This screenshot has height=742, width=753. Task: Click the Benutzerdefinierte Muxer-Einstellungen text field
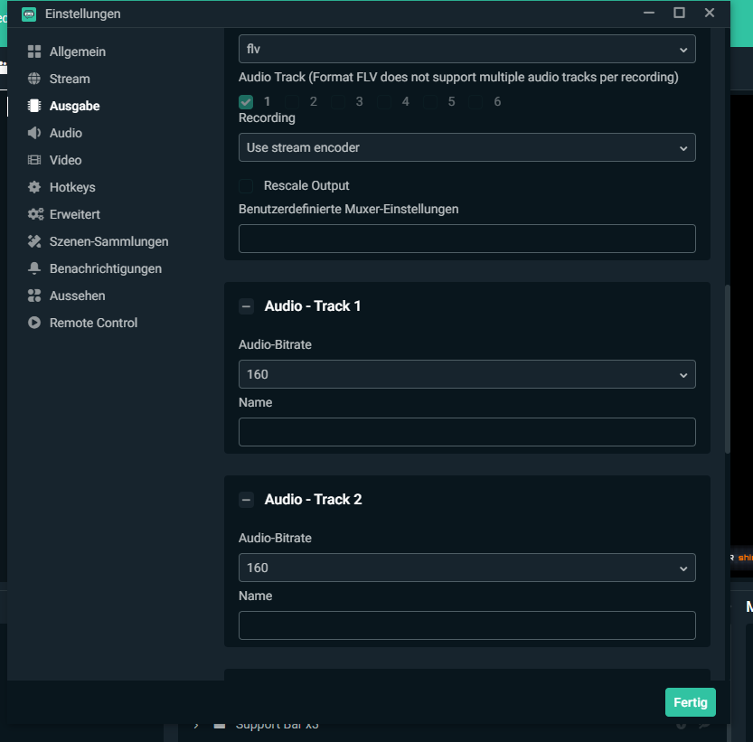[466, 239]
